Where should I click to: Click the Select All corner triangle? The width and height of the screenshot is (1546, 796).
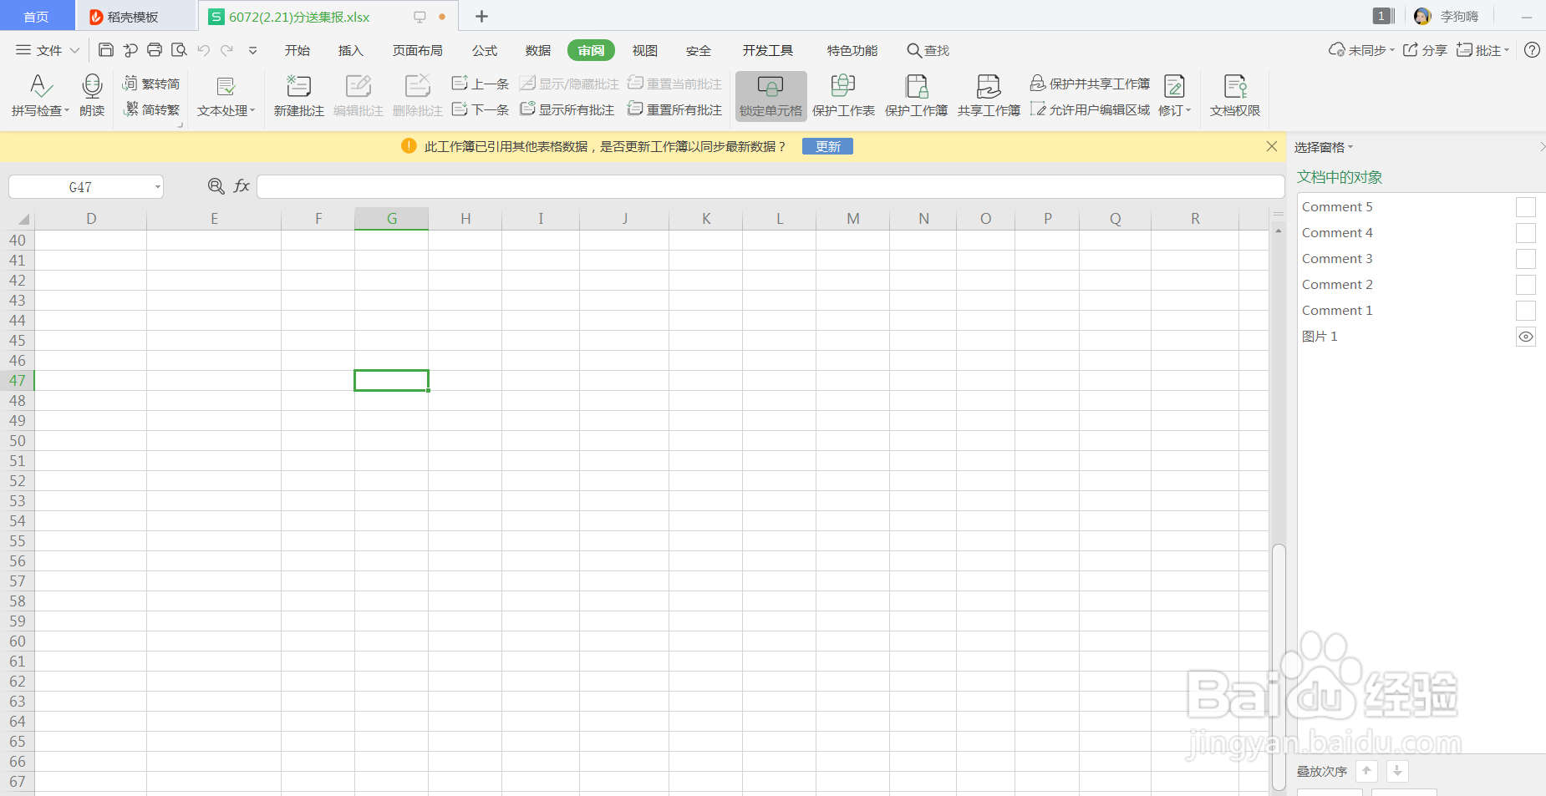23,220
